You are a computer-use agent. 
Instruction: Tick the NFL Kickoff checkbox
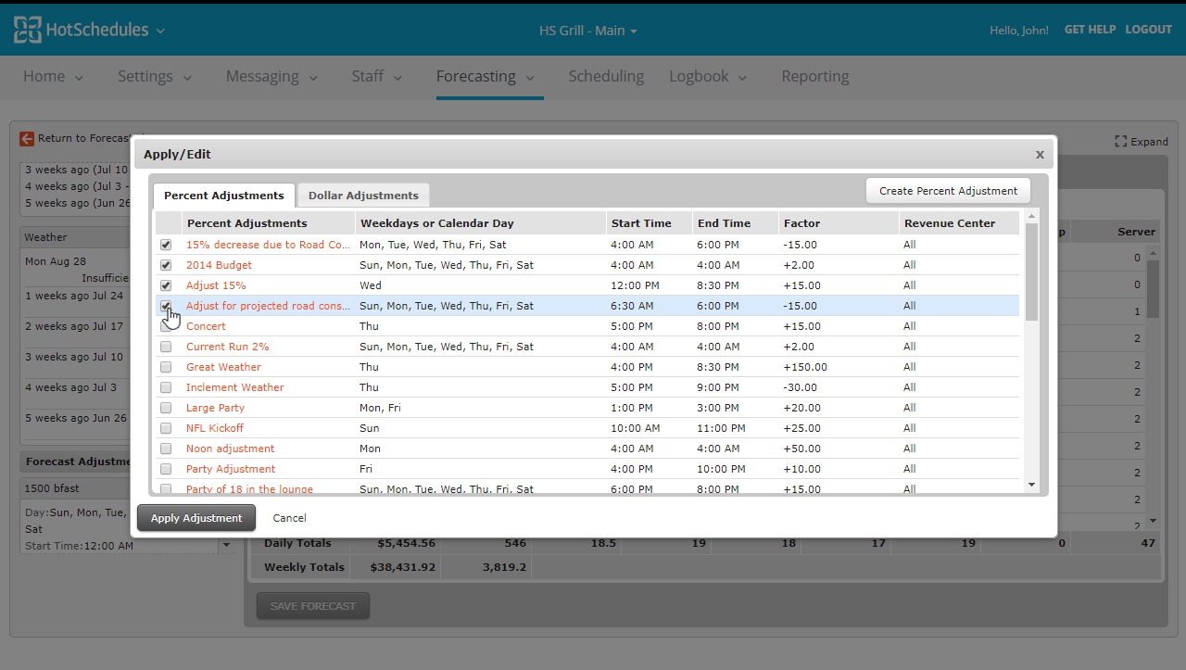[166, 428]
